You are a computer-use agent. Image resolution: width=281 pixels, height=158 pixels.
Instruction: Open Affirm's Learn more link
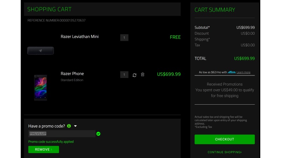[x=243, y=72]
